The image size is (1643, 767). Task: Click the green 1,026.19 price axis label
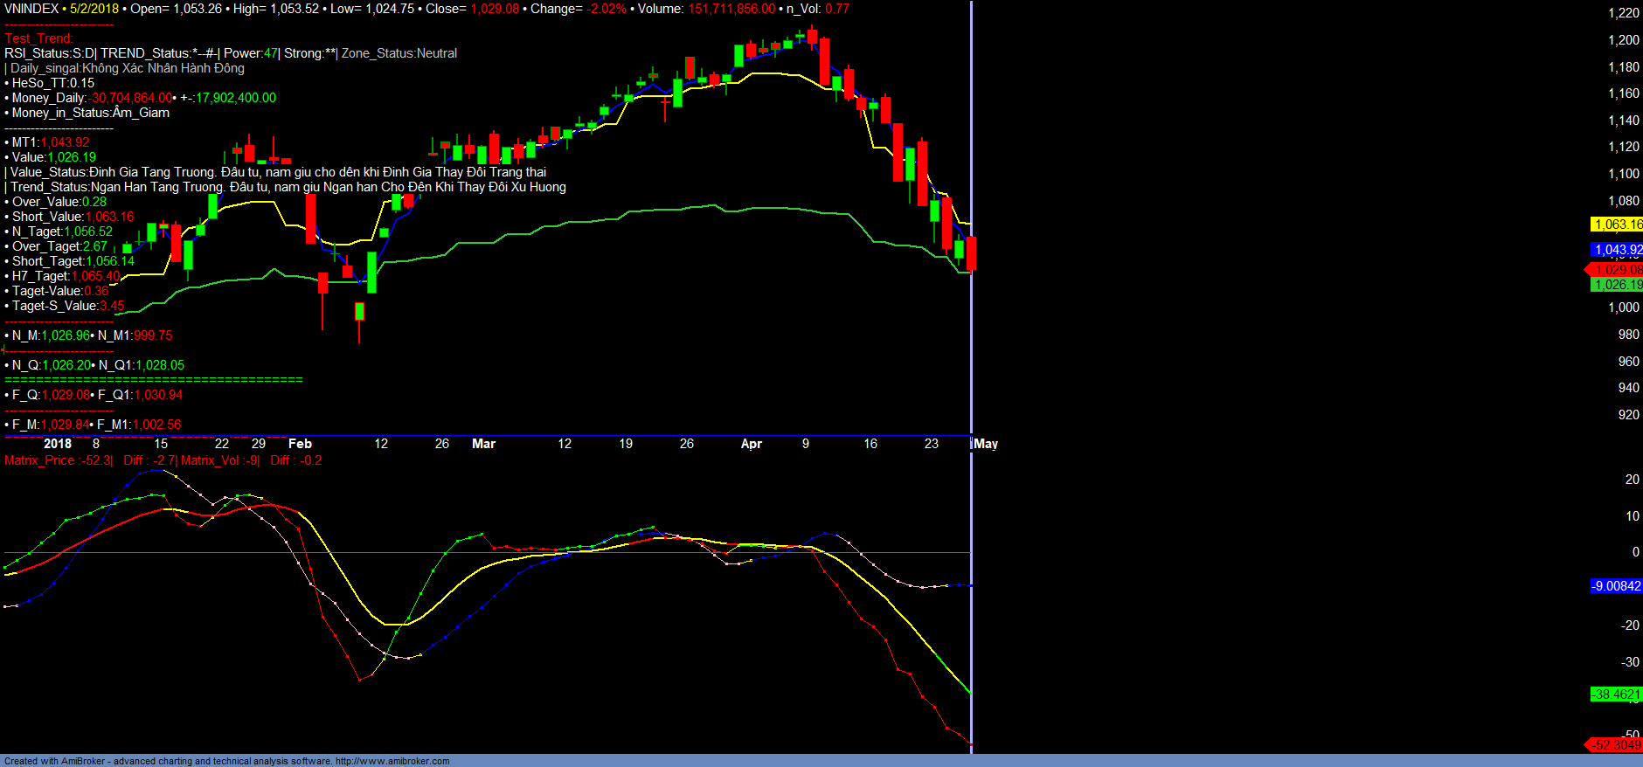tap(1617, 285)
